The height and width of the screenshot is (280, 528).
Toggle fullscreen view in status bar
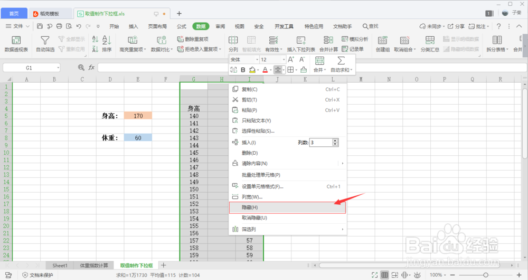[374, 275]
